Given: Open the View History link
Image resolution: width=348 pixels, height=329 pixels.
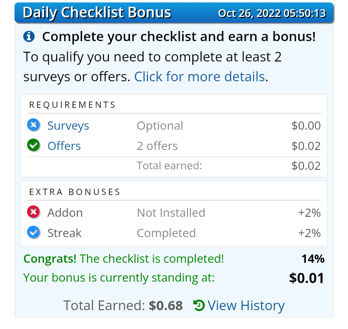Looking at the screenshot, I should point(246,305).
